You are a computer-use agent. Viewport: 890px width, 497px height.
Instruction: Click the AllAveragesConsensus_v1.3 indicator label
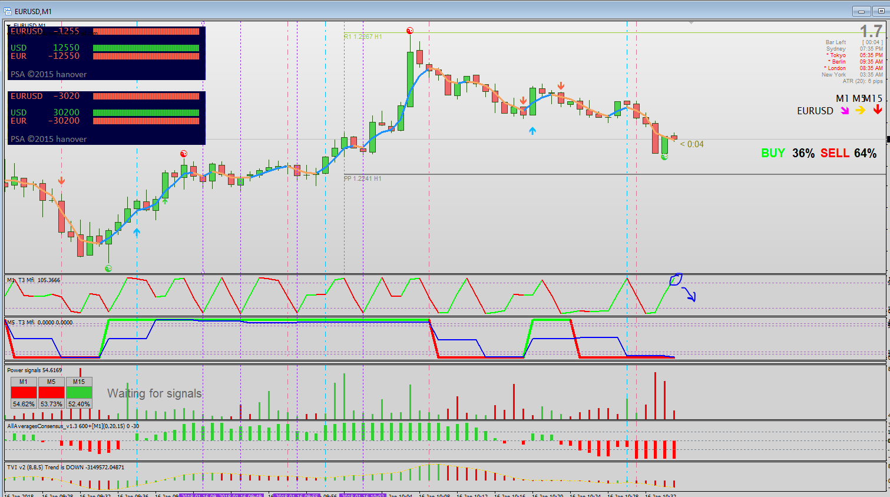pos(73,426)
